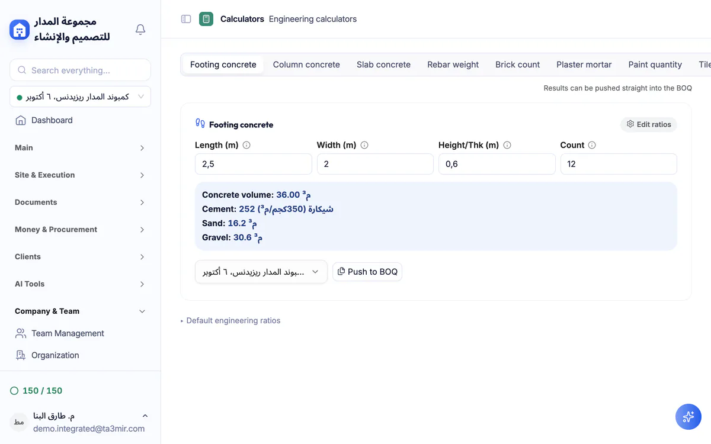Expand Money & Procurement section
The width and height of the screenshot is (711, 444).
[80, 230]
